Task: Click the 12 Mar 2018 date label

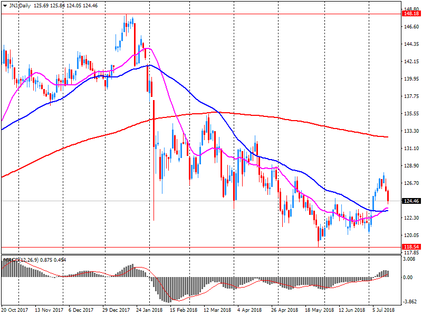Action: tap(217, 310)
